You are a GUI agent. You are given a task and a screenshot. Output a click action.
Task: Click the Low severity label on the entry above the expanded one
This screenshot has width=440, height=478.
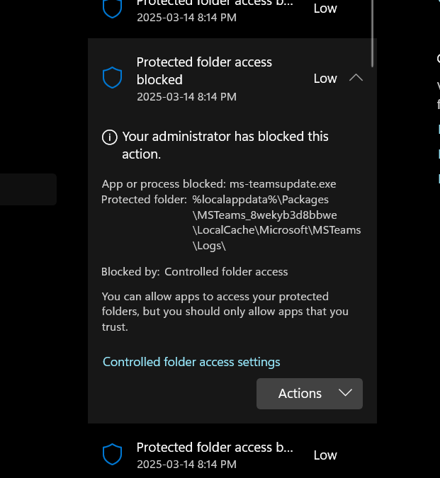(325, 8)
